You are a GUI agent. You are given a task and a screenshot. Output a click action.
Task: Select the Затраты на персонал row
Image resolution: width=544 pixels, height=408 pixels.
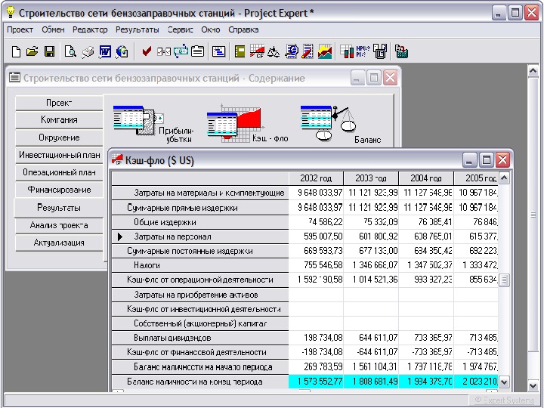(x=172, y=236)
